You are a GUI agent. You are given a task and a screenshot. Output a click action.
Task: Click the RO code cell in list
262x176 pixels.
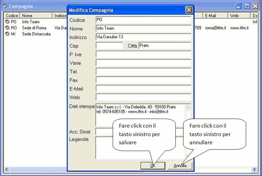[14, 28]
